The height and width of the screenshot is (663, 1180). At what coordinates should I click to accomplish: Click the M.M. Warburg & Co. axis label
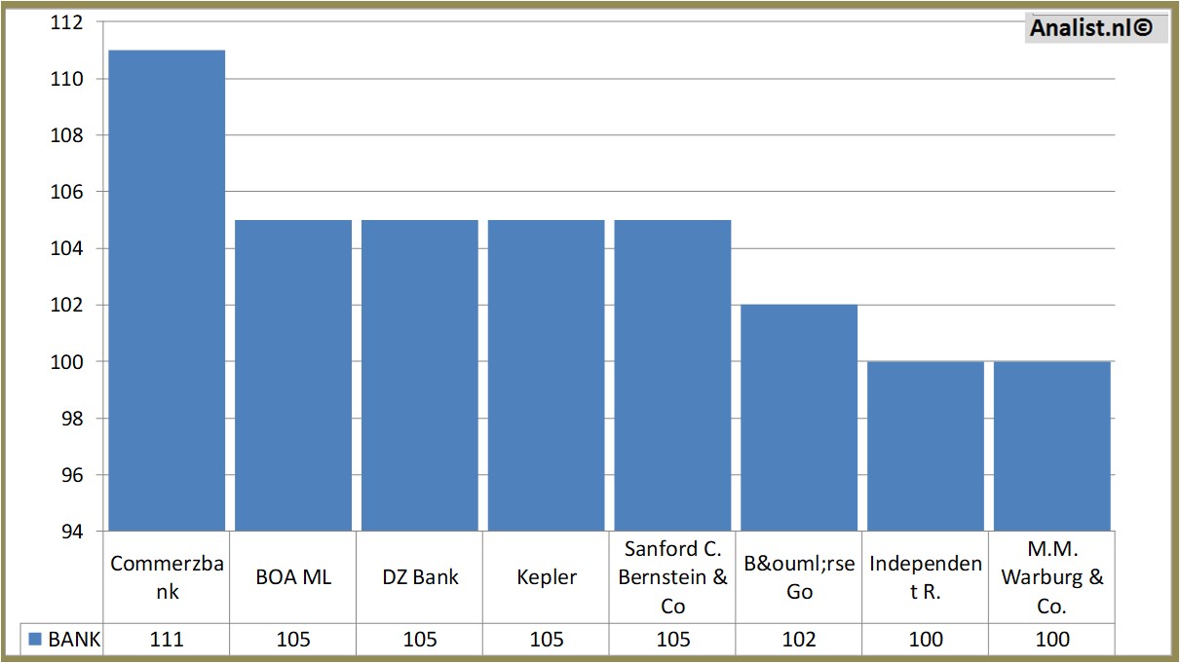[x=1052, y=577]
